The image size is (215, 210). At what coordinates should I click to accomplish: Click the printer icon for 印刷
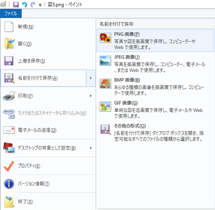(9, 96)
